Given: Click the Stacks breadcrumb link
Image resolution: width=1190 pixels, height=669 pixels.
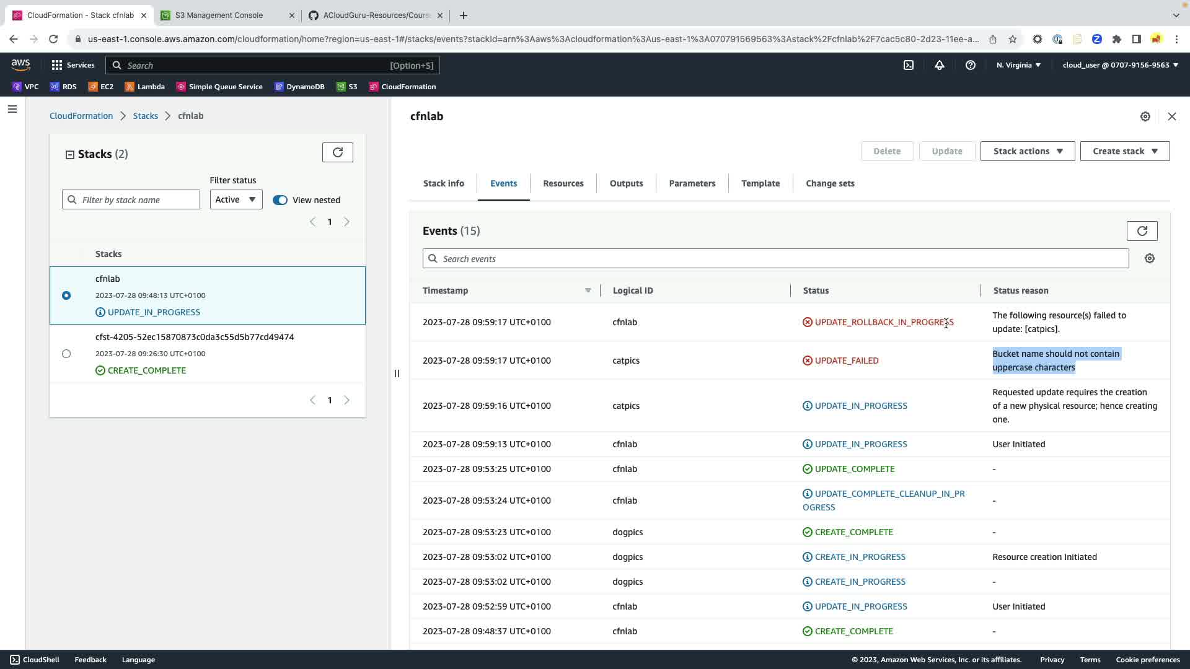Looking at the screenshot, I should pyautogui.click(x=145, y=116).
